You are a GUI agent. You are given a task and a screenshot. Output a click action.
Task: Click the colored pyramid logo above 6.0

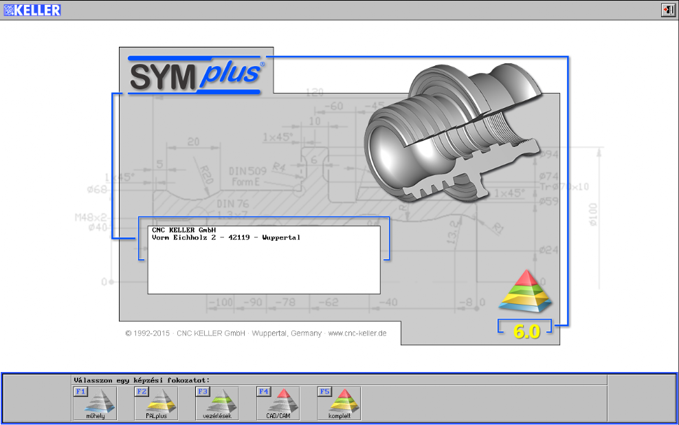pyautogui.click(x=525, y=291)
